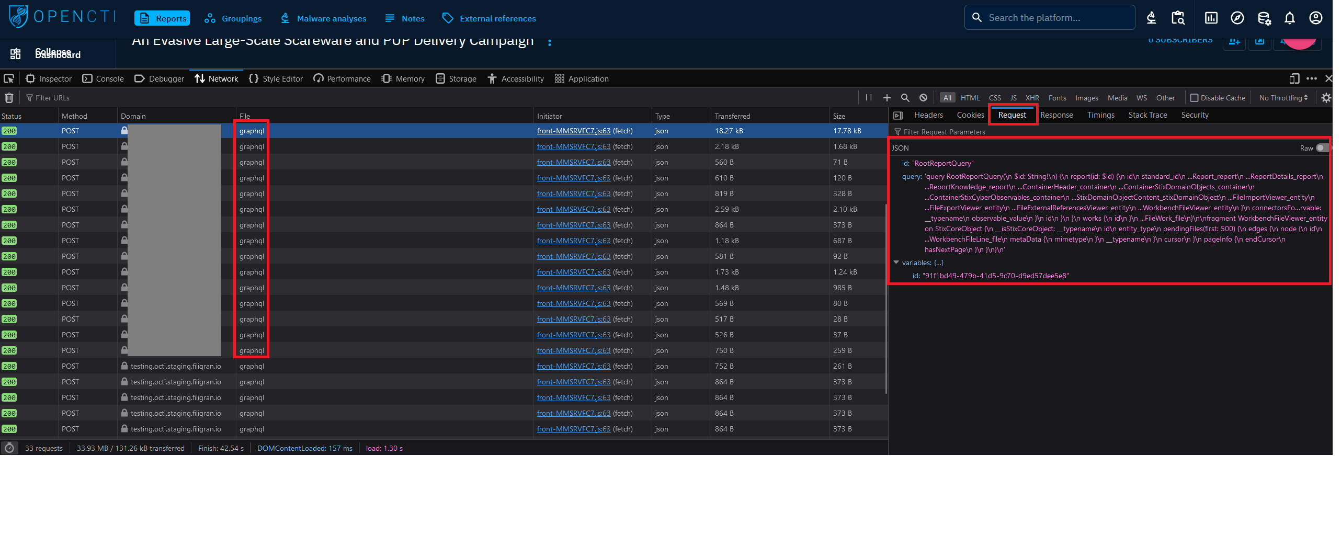Click the trash icon to clear network log

coord(9,98)
